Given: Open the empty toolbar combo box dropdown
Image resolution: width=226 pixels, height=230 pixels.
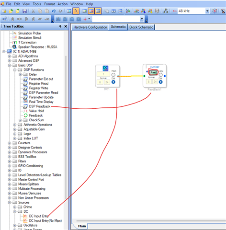Looking at the screenshot, I should click(x=142, y=19).
